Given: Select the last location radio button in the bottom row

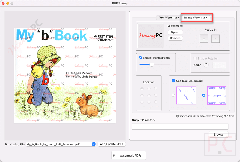Looking at the screenshot, I should [x=156, y=102].
